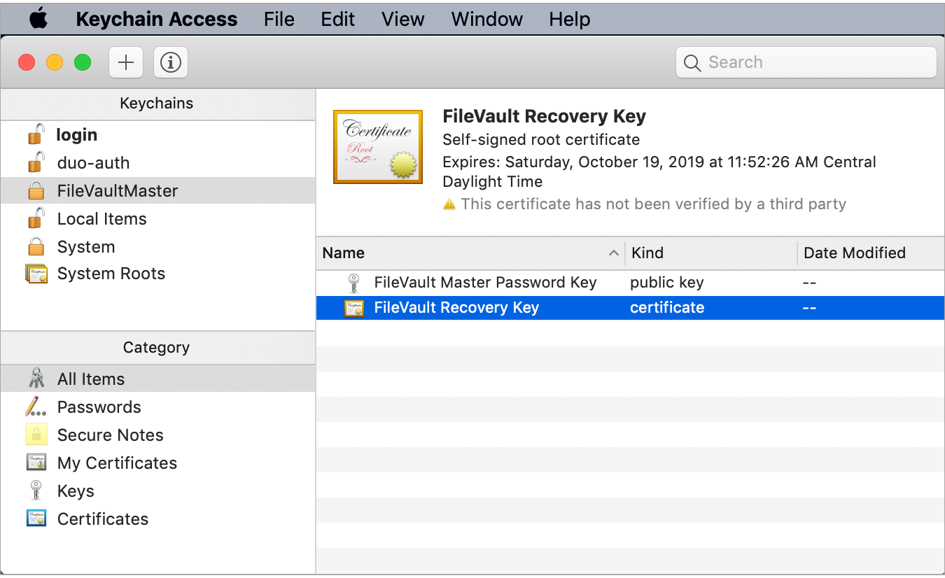Select the Passwords category icon
The width and height of the screenshot is (945, 578).
tap(35, 407)
